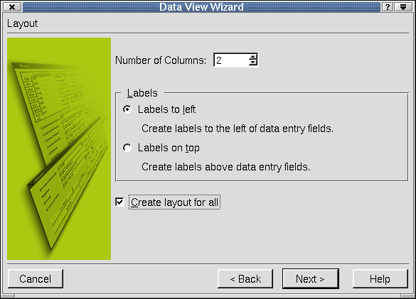Click the green wizard form illustration

click(59, 148)
